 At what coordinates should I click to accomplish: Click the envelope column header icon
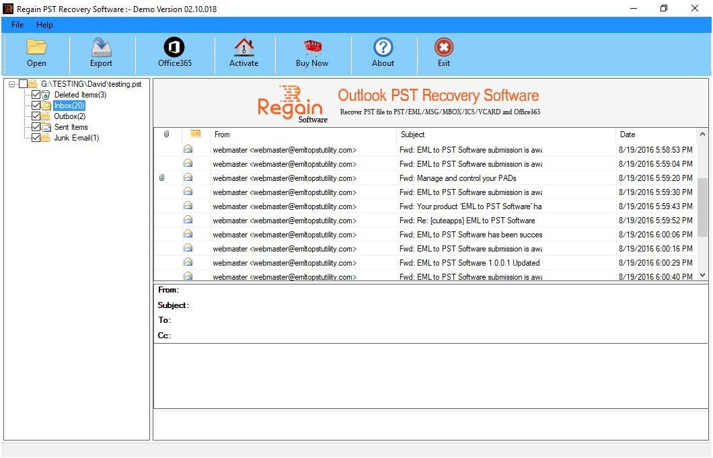[195, 134]
